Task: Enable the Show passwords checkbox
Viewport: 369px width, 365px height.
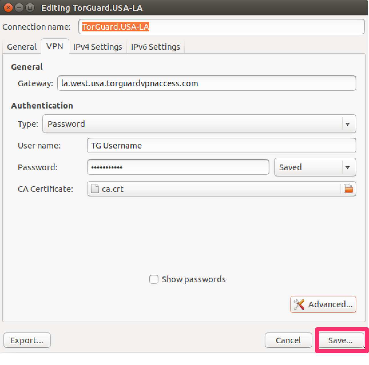Action: click(154, 279)
